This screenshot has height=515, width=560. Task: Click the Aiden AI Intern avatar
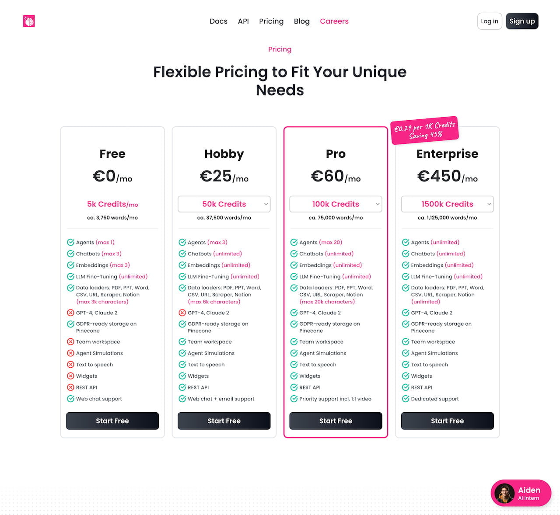[504, 494]
